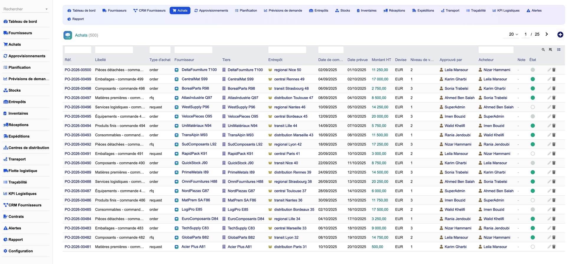
Task: Delete row PO-2026-00499 with trash icon
Action: pos(554,79)
